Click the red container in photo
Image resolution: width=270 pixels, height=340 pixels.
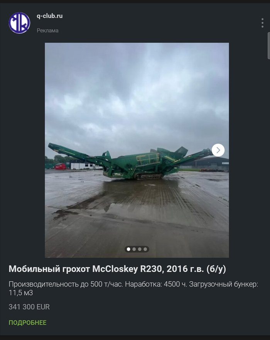(x=61, y=166)
